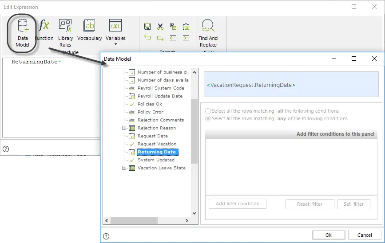This screenshot has width=385, height=243.
Task: Select 'Payroll Update Date' in tree
Action: (x=160, y=96)
